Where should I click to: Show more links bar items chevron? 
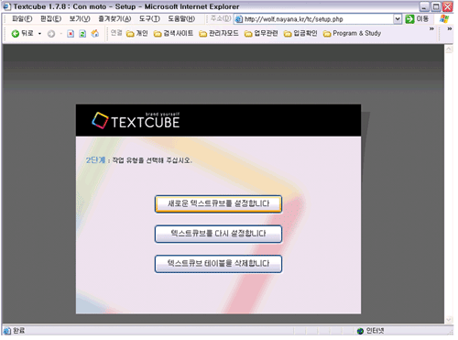[431, 28]
